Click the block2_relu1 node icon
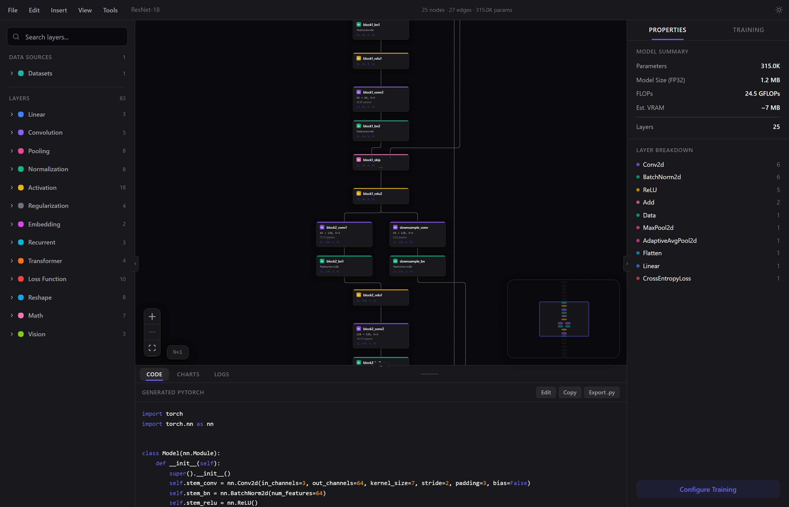Image resolution: width=789 pixels, height=507 pixels. point(359,295)
